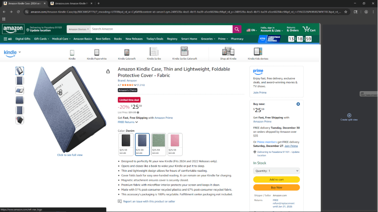
Task: Open New Releases in nav bar
Action: pos(134,39)
